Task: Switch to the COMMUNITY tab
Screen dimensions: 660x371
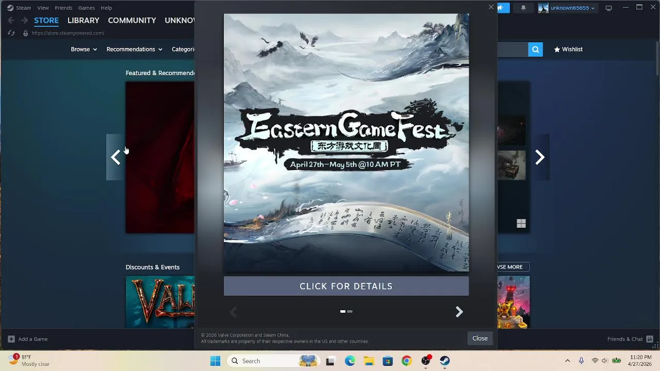Action: (x=132, y=21)
